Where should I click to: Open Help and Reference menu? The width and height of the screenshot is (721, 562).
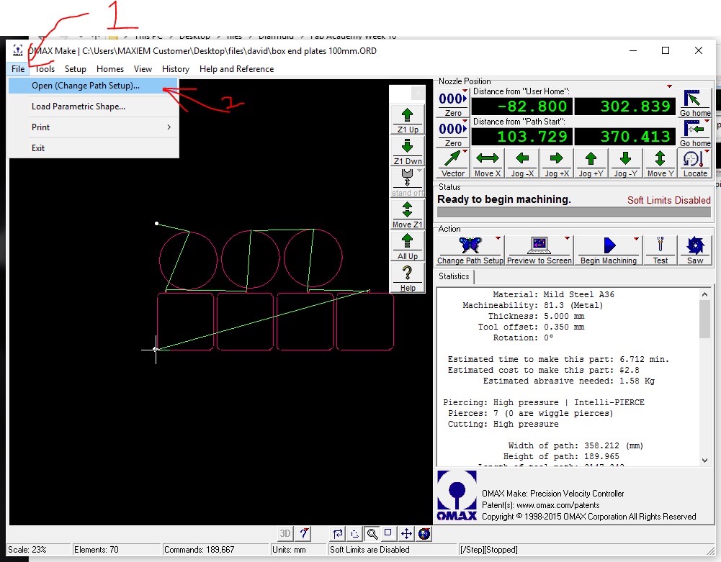(x=236, y=69)
